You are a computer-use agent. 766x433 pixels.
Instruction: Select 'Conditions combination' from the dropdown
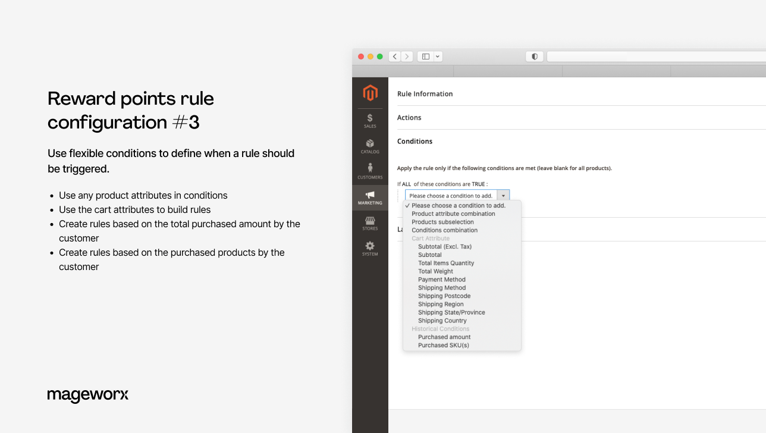point(444,230)
